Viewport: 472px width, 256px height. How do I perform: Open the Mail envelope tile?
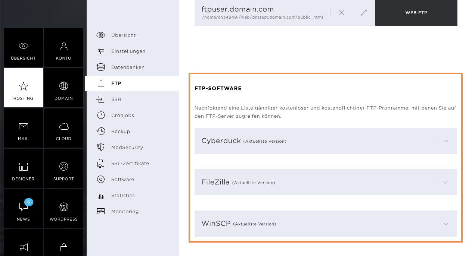pos(23,128)
